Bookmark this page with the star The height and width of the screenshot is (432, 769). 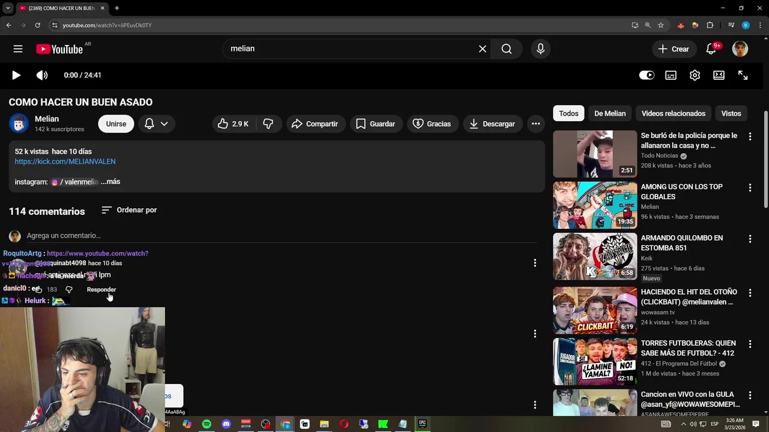(x=661, y=25)
